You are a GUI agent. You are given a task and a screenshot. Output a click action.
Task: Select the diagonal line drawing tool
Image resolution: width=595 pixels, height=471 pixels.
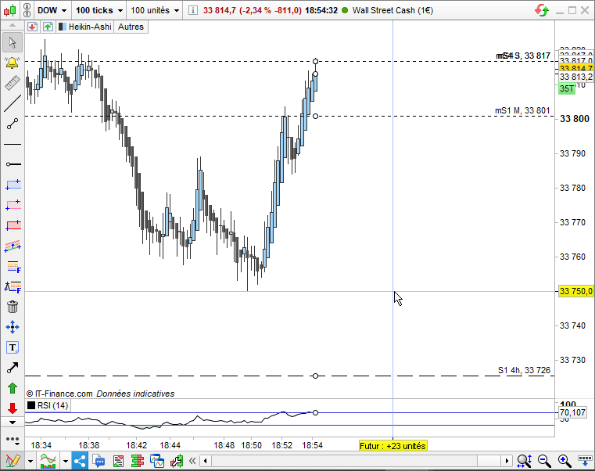[13, 104]
